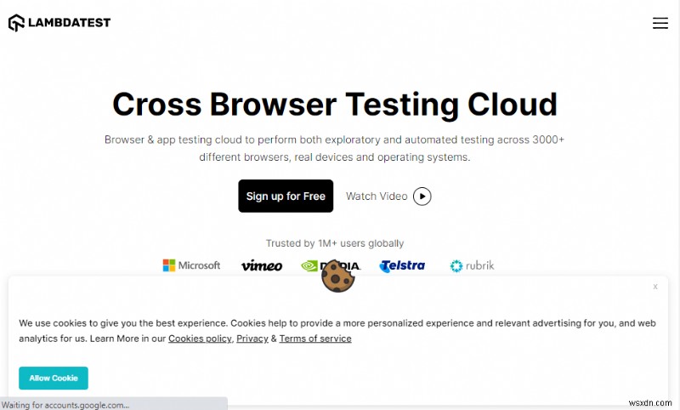This screenshot has width=680, height=410.
Task: Open the Terms of service link
Action: click(x=315, y=339)
